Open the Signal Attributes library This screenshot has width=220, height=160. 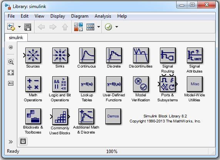(195, 55)
